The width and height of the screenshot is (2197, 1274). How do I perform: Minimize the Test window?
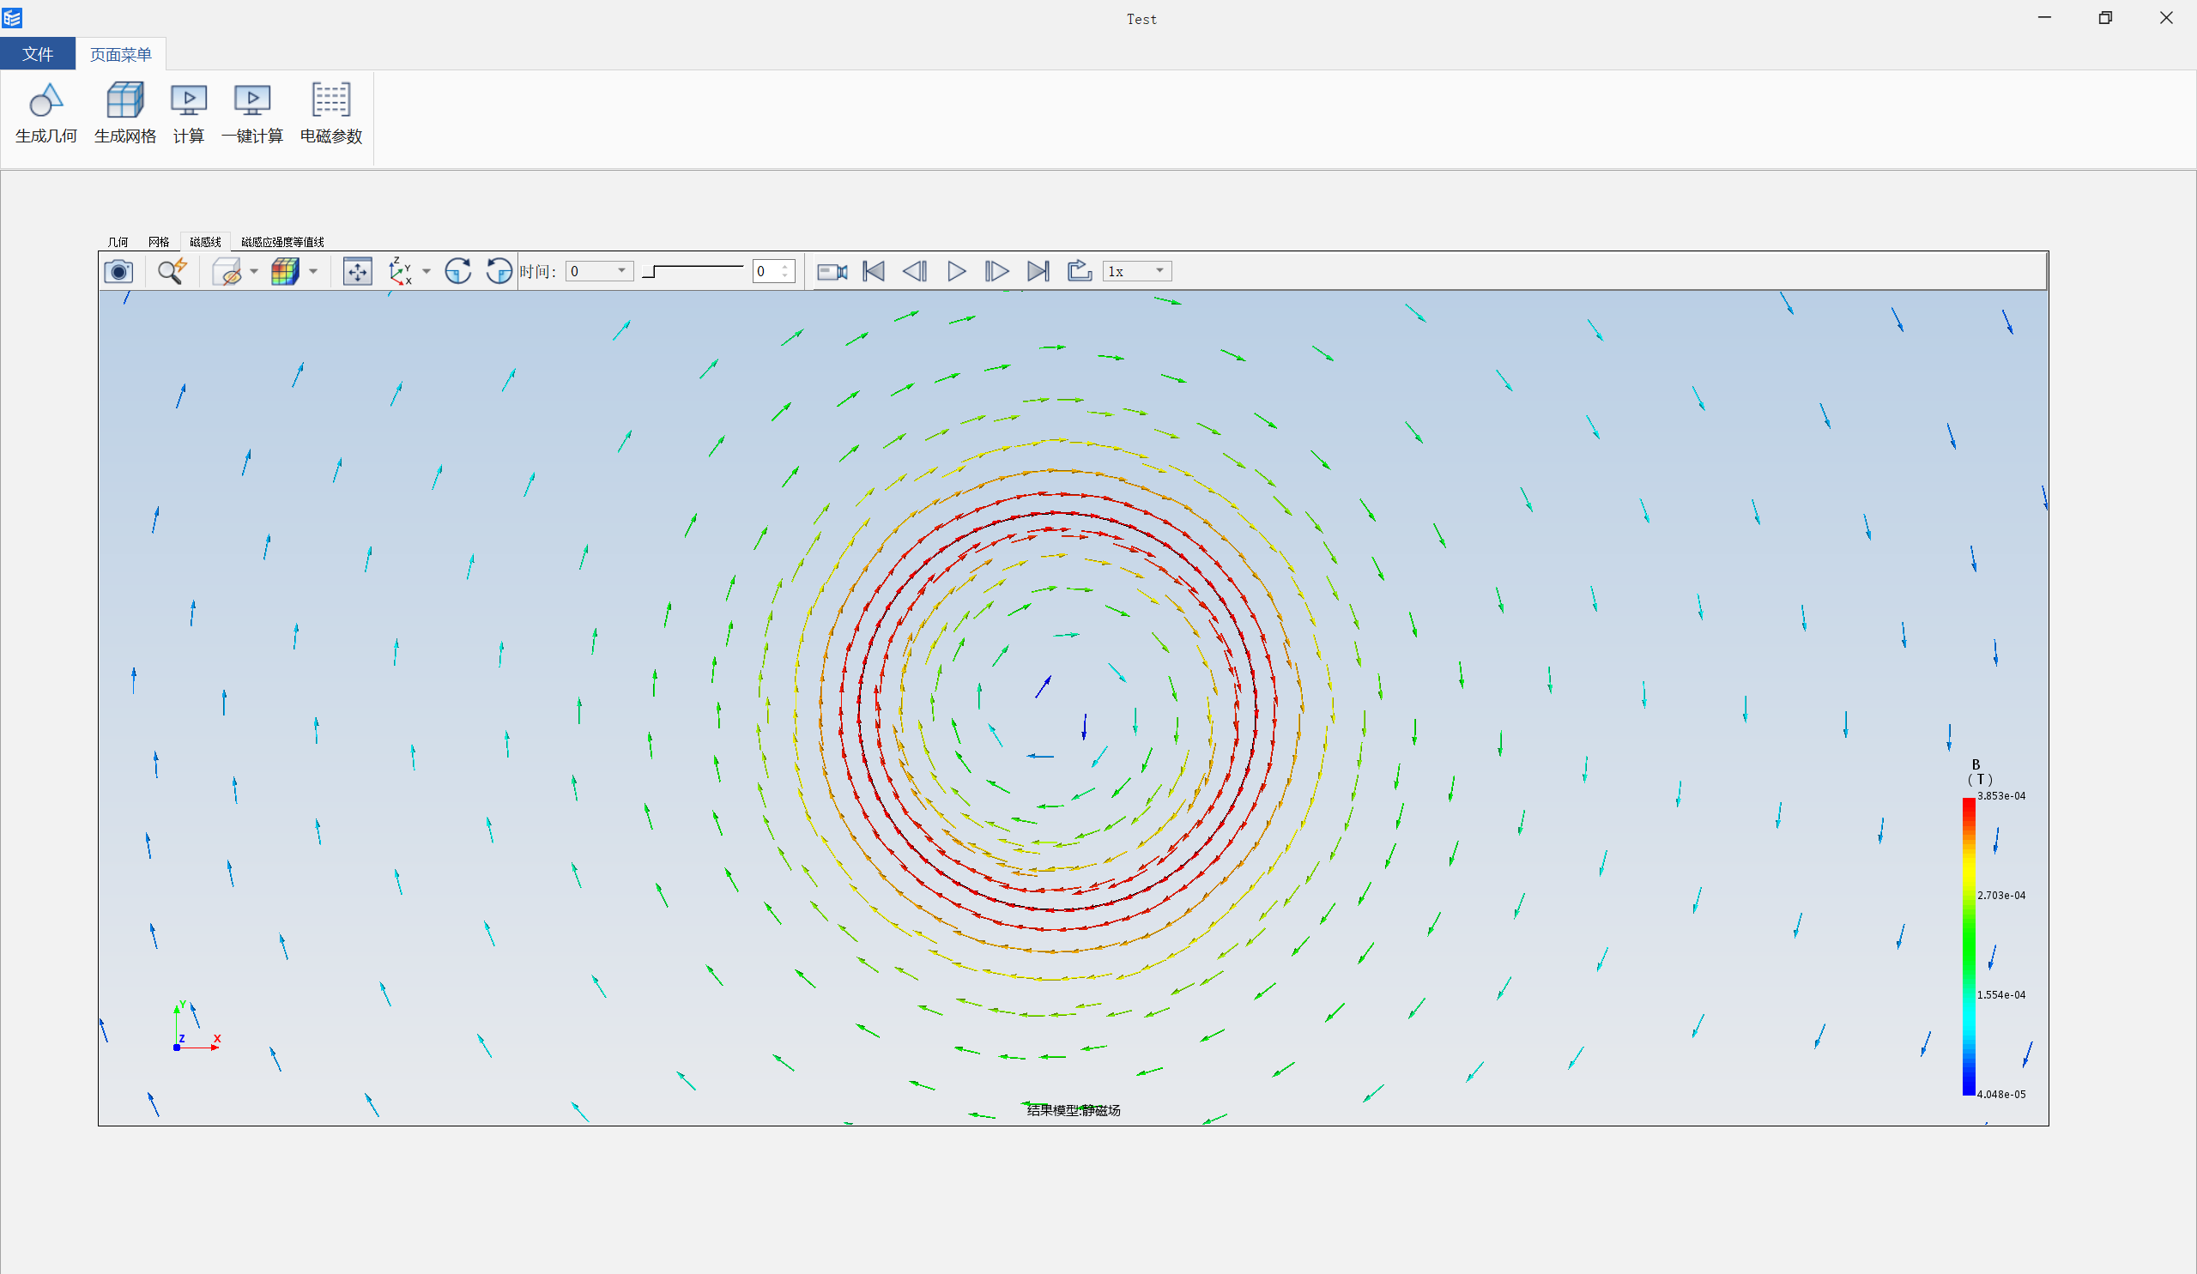click(x=2044, y=17)
